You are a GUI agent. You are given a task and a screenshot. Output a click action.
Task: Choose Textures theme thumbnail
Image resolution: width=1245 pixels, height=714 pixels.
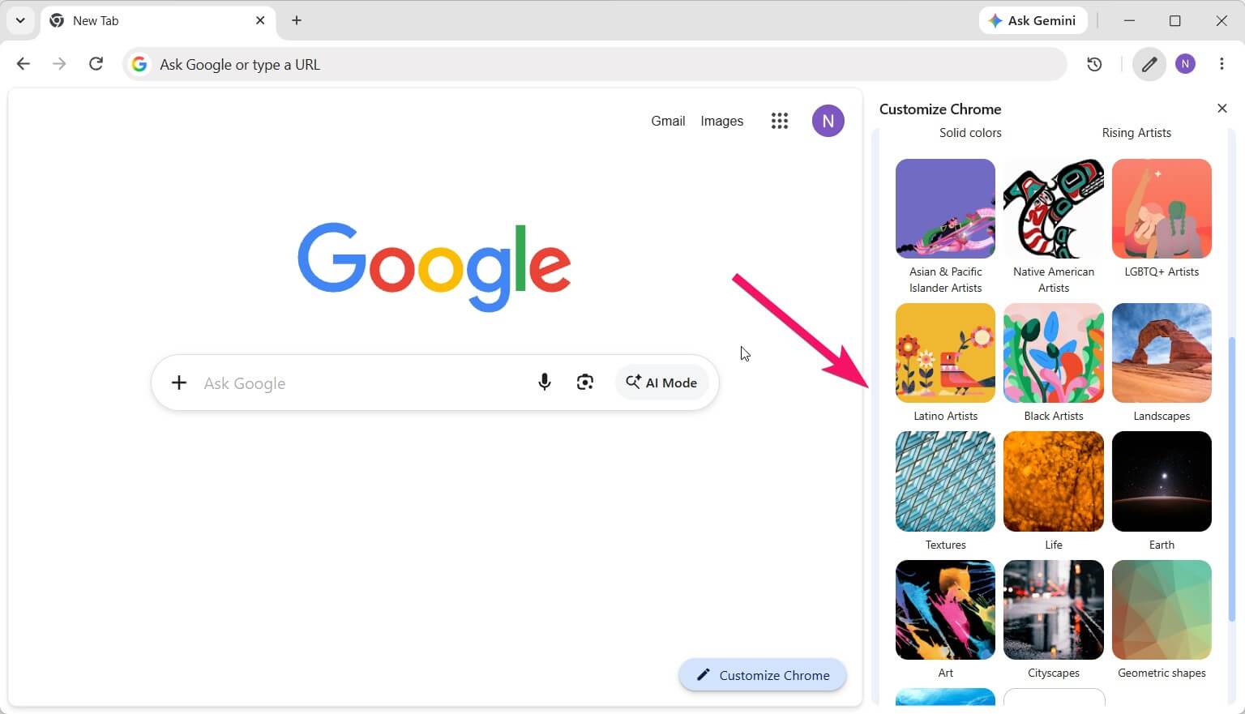945,481
